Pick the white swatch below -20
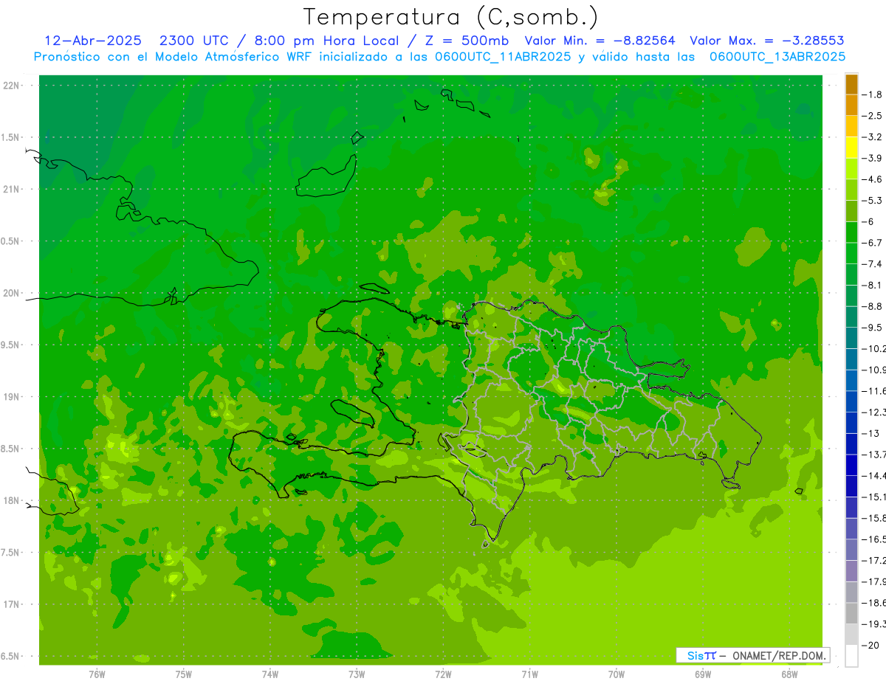The width and height of the screenshot is (886, 684). coord(851,655)
